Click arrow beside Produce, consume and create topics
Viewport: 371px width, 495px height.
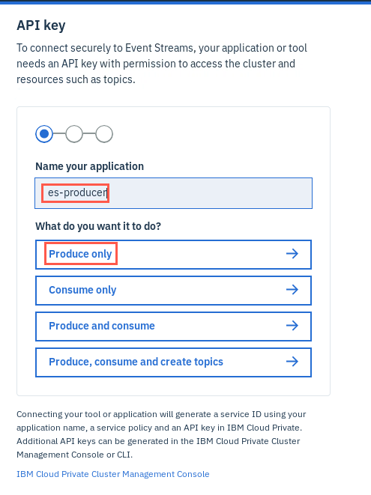(x=292, y=362)
